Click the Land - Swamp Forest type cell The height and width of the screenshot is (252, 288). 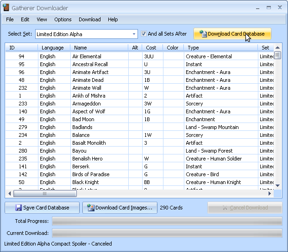pyautogui.click(x=221, y=151)
